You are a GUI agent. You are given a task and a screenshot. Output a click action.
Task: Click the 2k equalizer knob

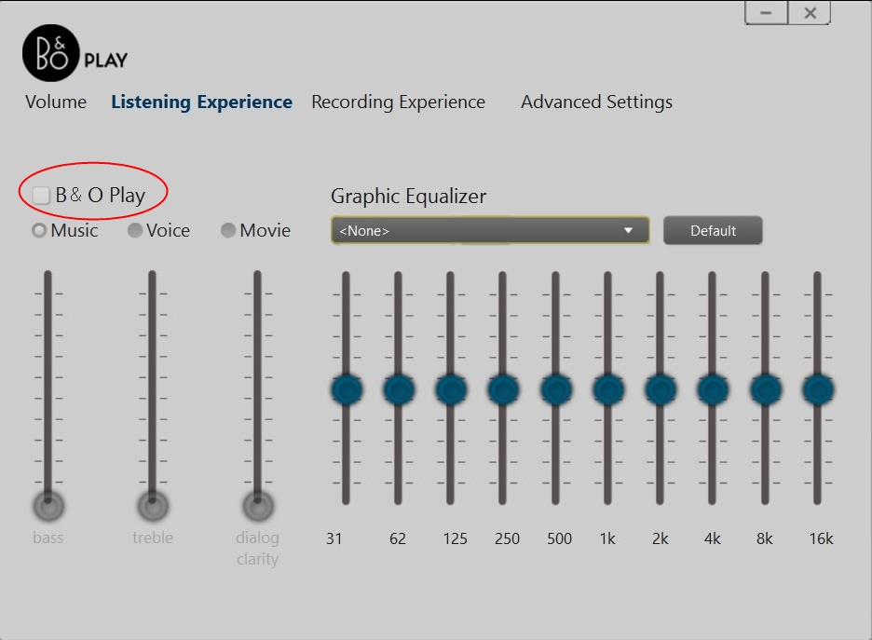click(661, 389)
